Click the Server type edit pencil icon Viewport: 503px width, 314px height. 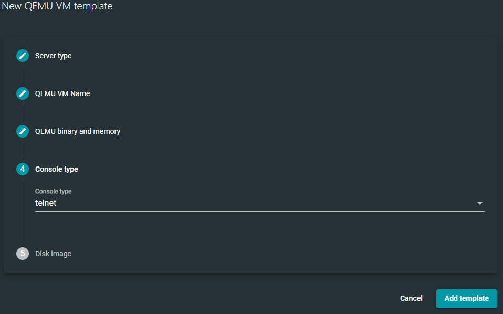22,56
